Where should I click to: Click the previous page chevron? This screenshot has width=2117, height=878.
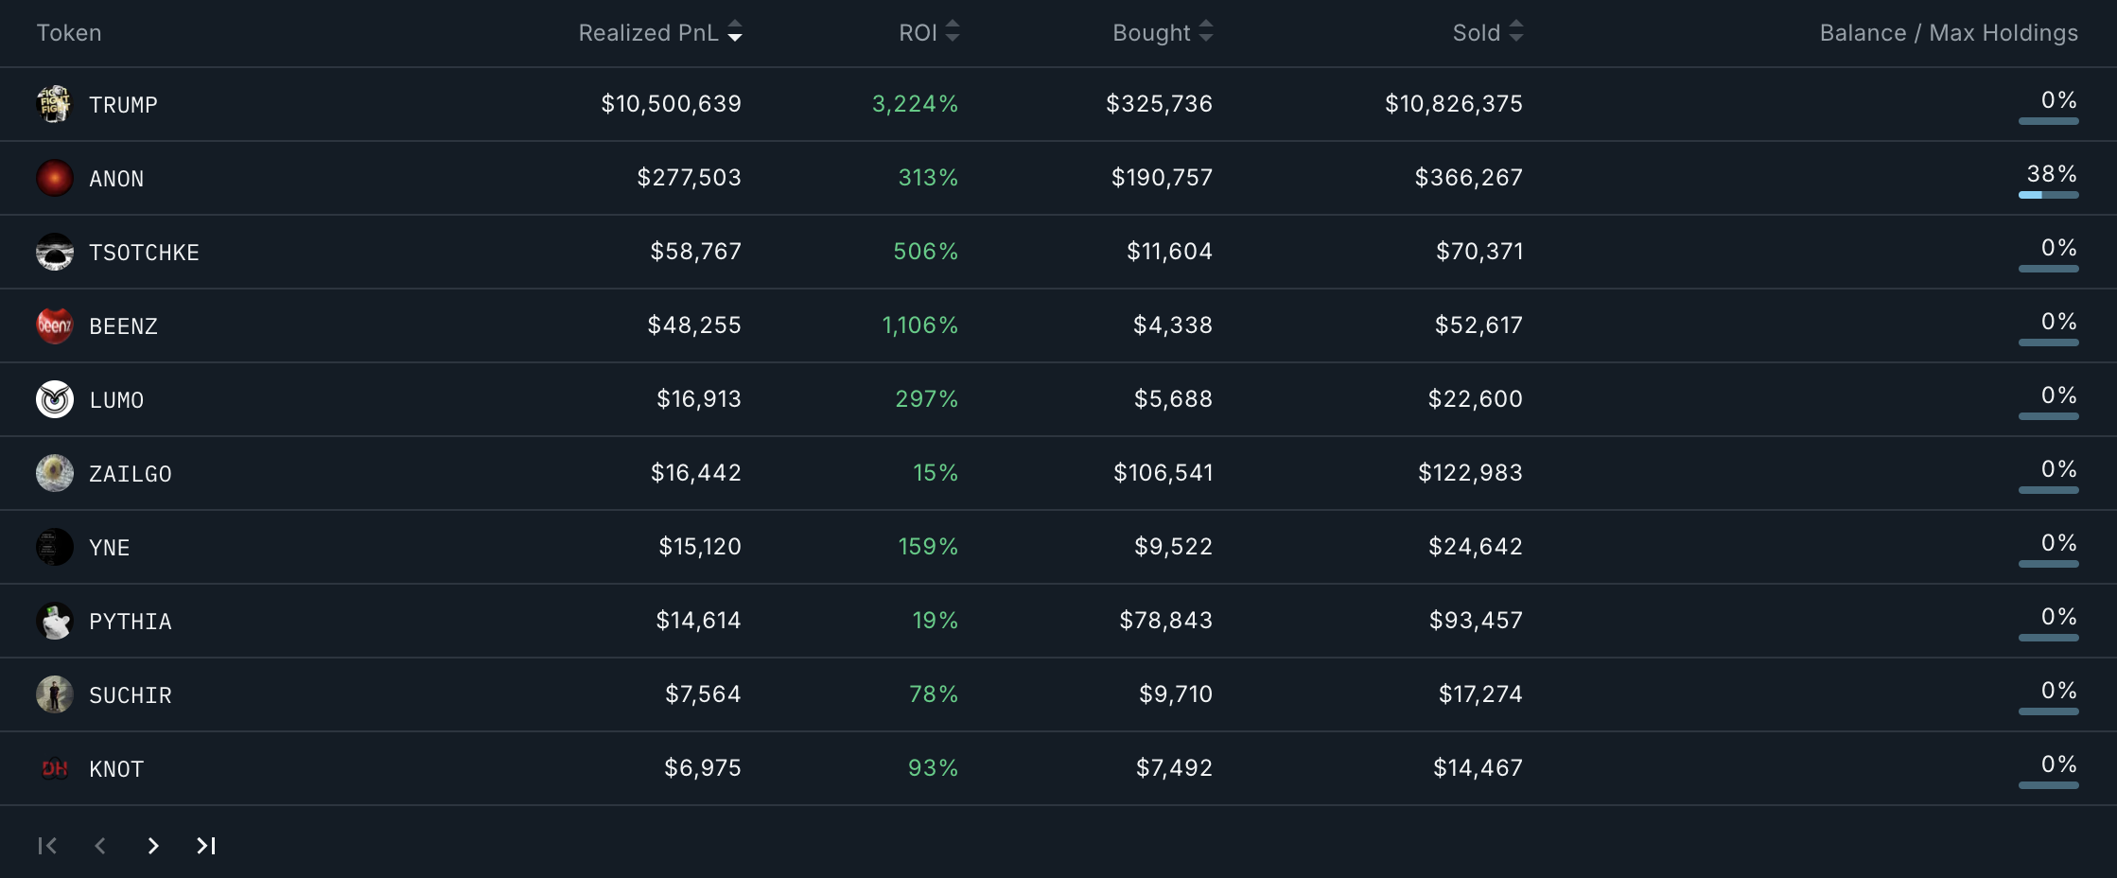(99, 846)
